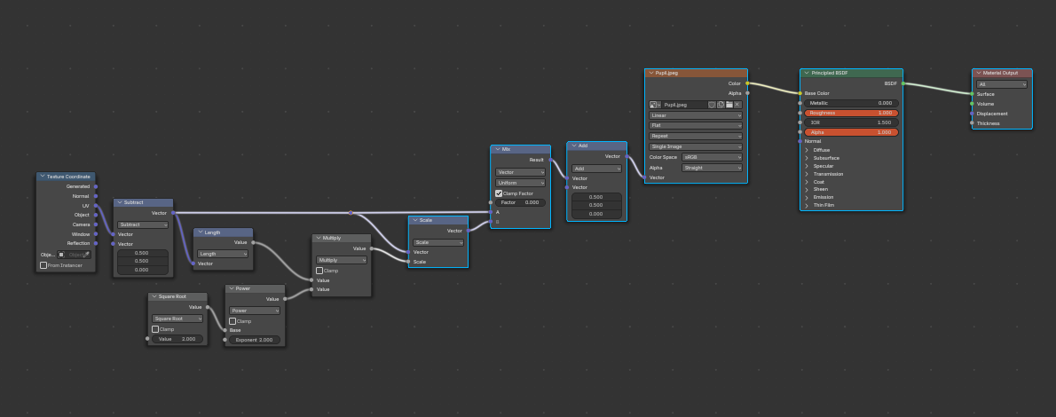Collapse the Principled BSDF node
1056x417 pixels.
(x=806, y=73)
